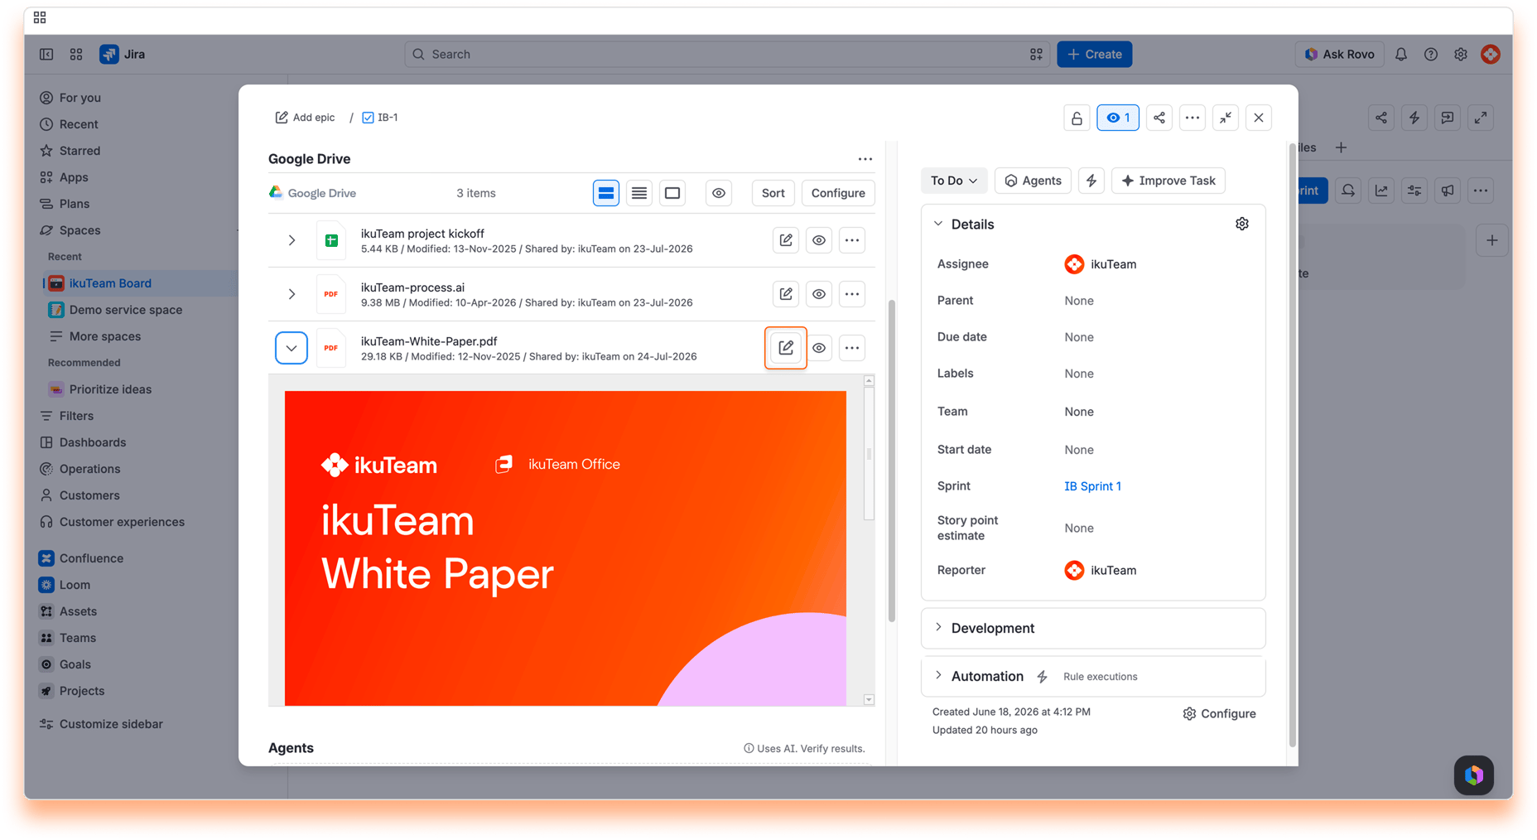Image resolution: width=1537 pixels, height=840 pixels.
Task: Click the lightning automation button beside Agents
Action: coord(1091,181)
